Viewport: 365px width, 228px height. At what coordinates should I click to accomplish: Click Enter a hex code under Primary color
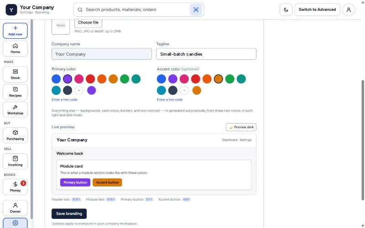coord(64,99)
